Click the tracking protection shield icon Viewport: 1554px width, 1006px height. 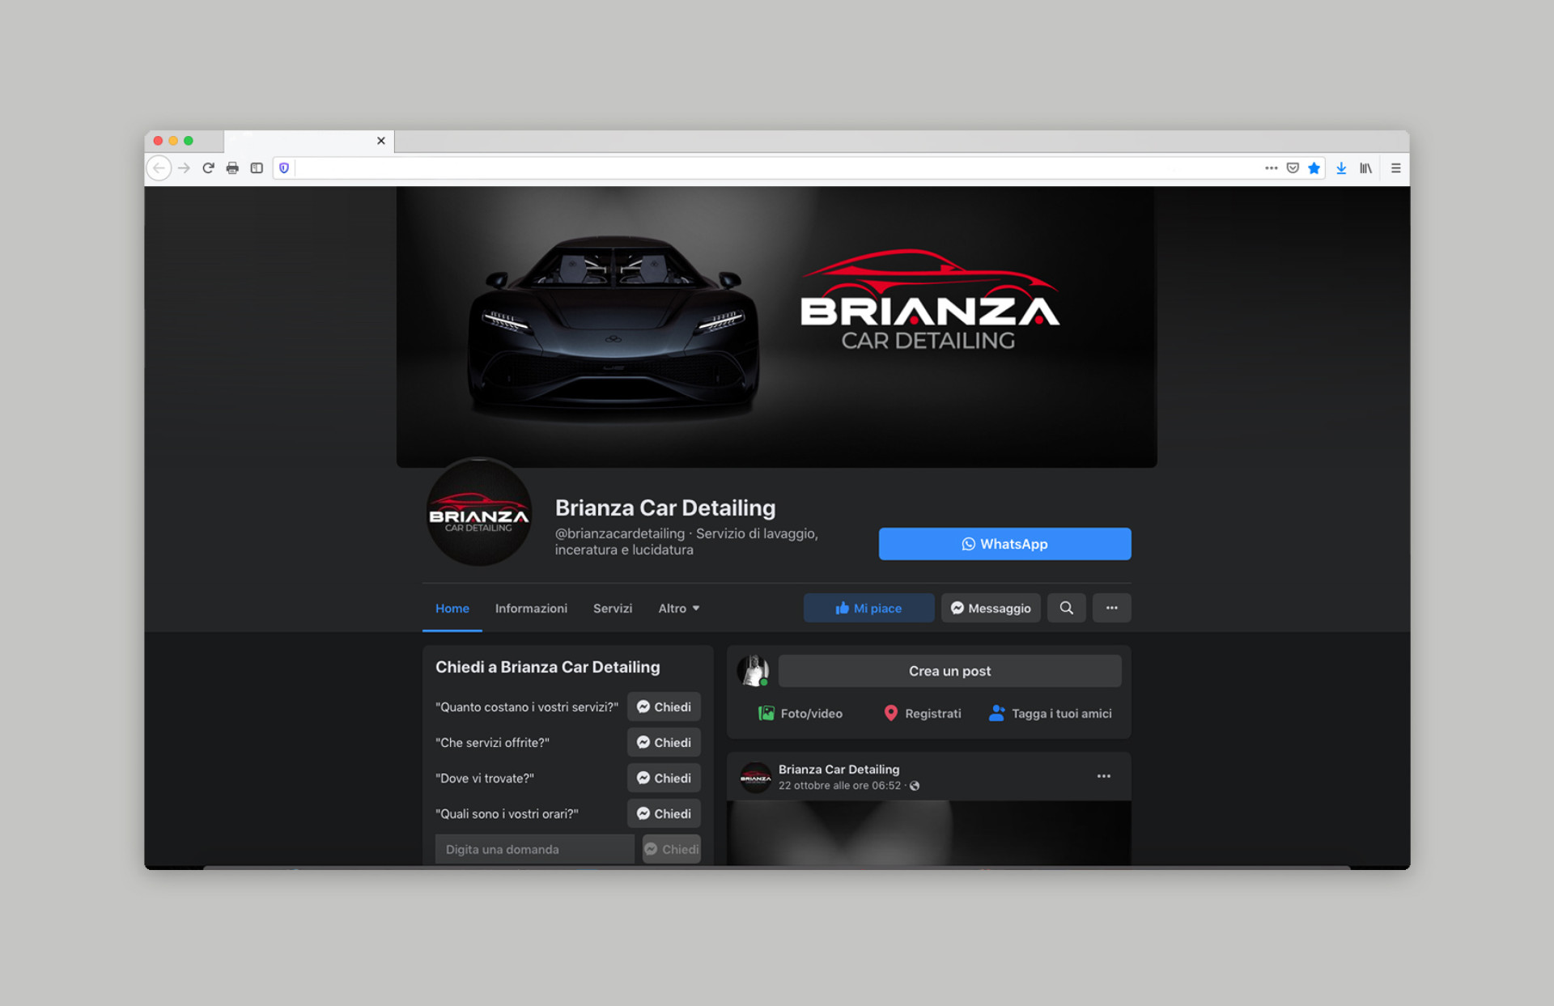coord(284,168)
